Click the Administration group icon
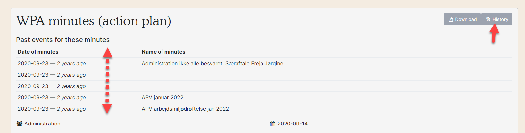The width and height of the screenshot is (525, 133). [x=19, y=123]
